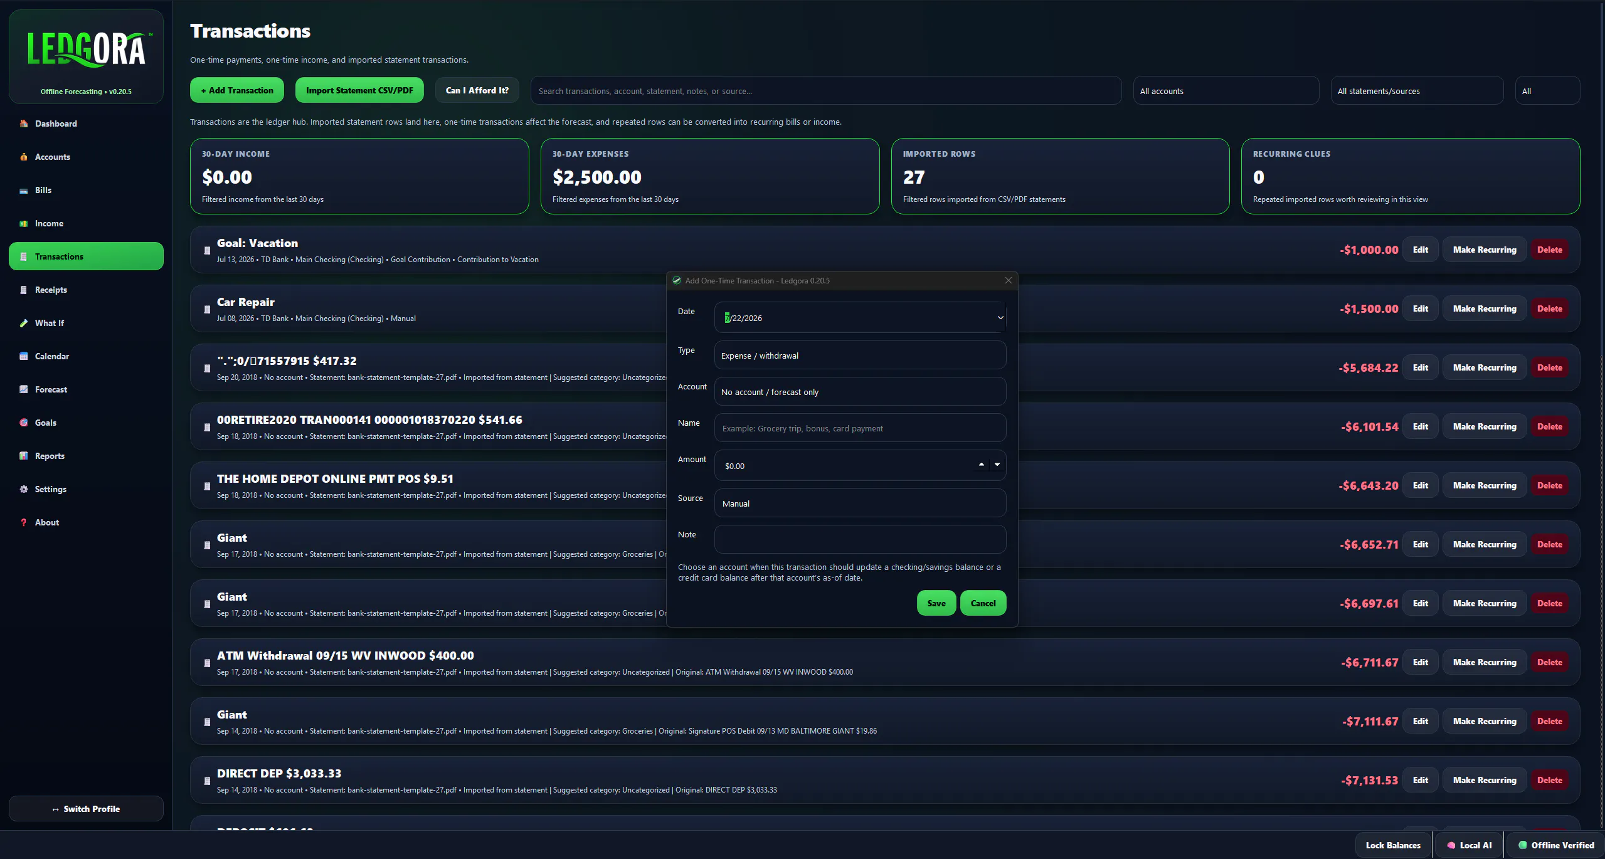Click the Local AI status indicator
The width and height of the screenshot is (1605, 859).
1468,845
